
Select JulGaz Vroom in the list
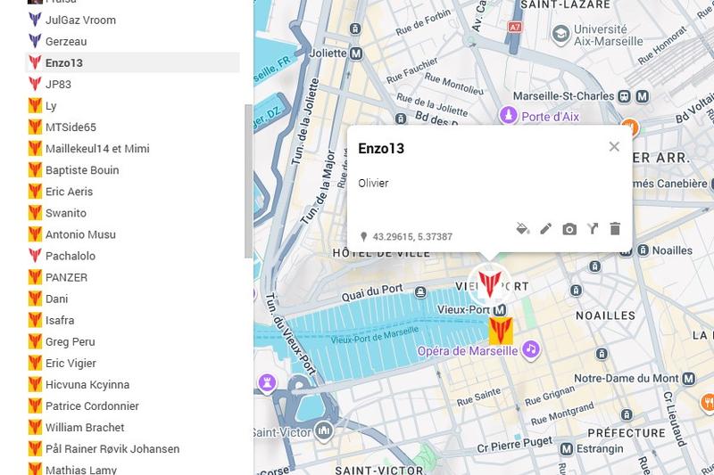[132, 20]
